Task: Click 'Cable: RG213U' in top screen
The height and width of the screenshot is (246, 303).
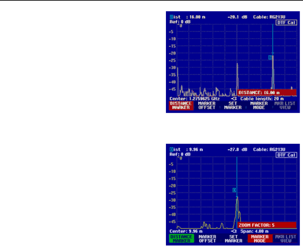Action: tap(269, 17)
